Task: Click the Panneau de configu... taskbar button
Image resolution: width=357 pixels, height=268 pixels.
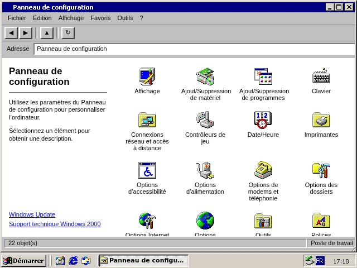Action: click(144, 261)
